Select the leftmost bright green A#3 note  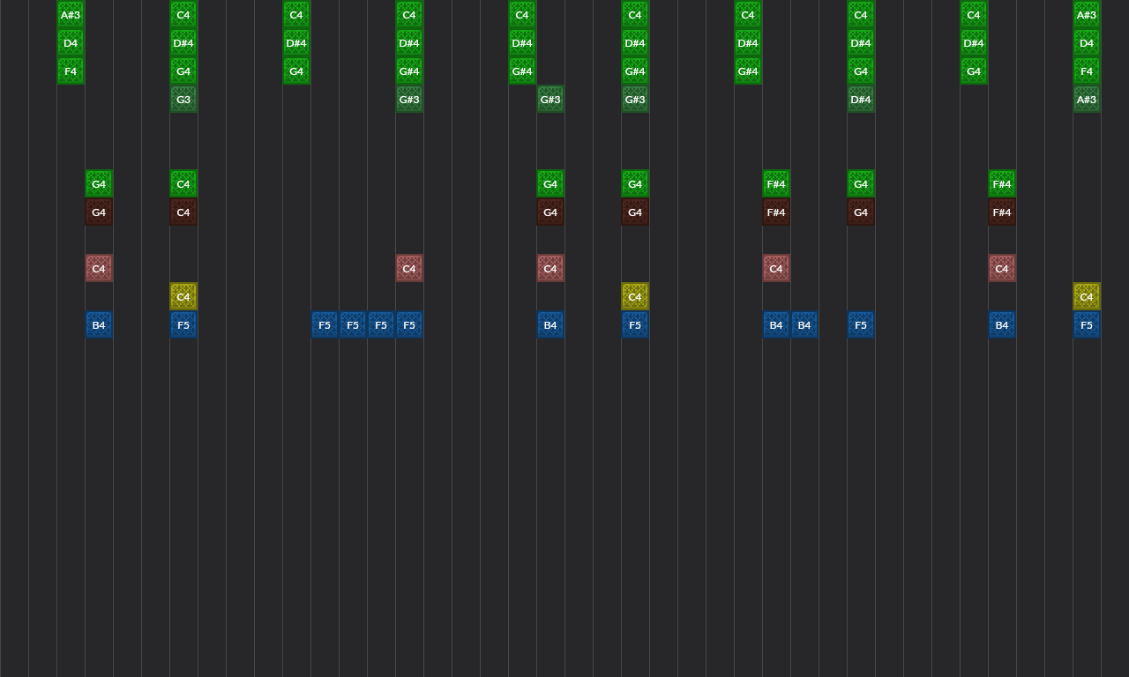tap(71, 15)
